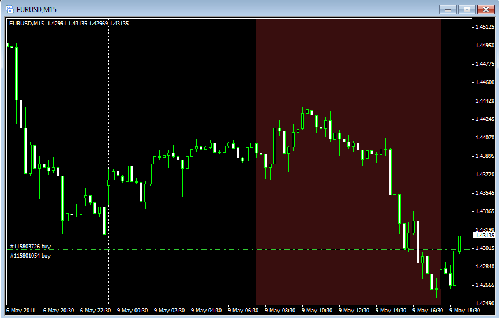Click the 1.44775 price scale label
Screen dimensions: 499x318
485,64
